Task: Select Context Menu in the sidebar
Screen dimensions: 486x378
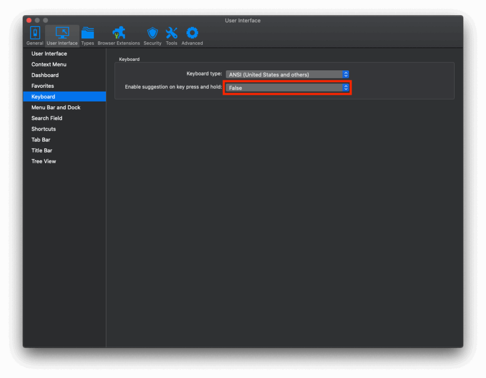Action: 49,65
